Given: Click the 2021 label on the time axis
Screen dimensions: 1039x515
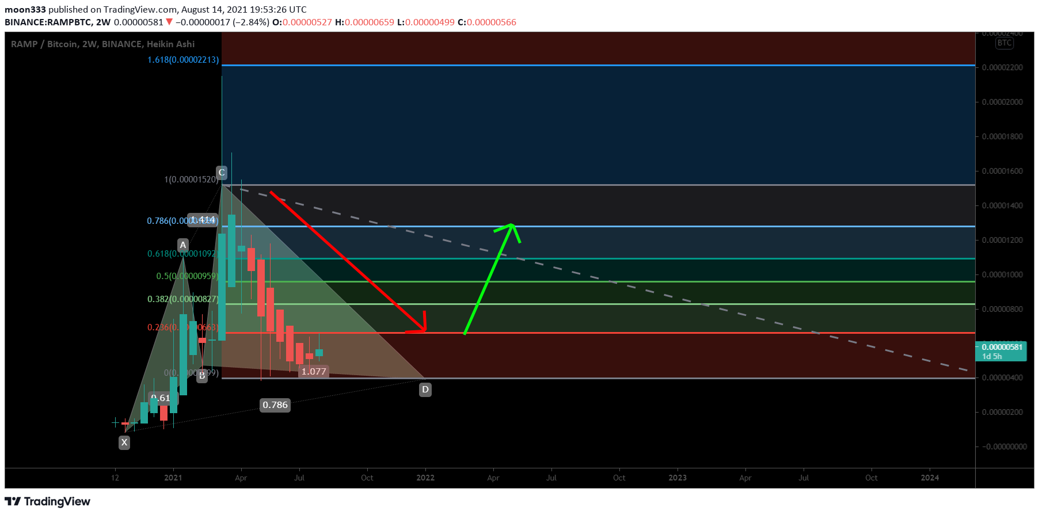Looking at the screenshot, I should (x=173, y=478).
